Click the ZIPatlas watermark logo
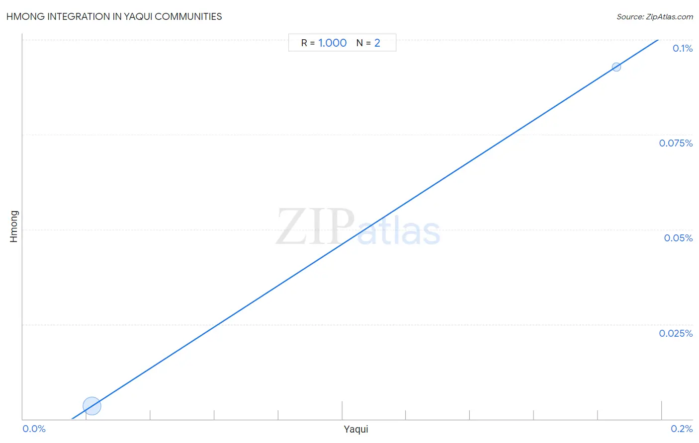 coord(358,227)
